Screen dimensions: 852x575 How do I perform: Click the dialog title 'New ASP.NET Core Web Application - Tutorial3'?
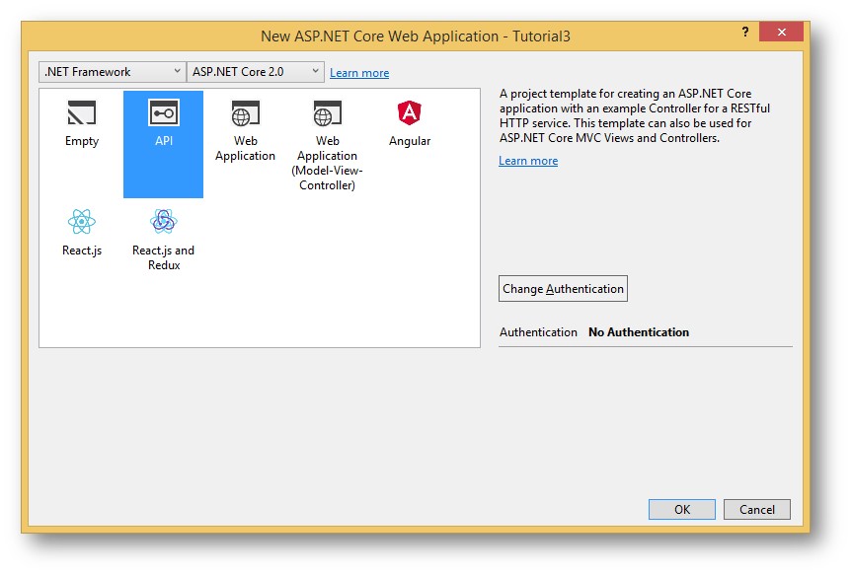coord(415,36)
